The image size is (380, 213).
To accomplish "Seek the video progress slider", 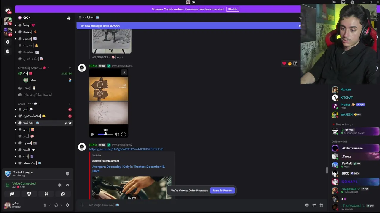I will pyautogui.click(x=105, y=135).
